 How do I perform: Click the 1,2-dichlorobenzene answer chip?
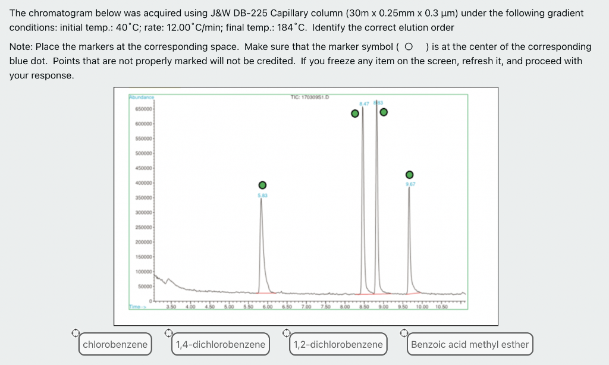click(338, 344)
